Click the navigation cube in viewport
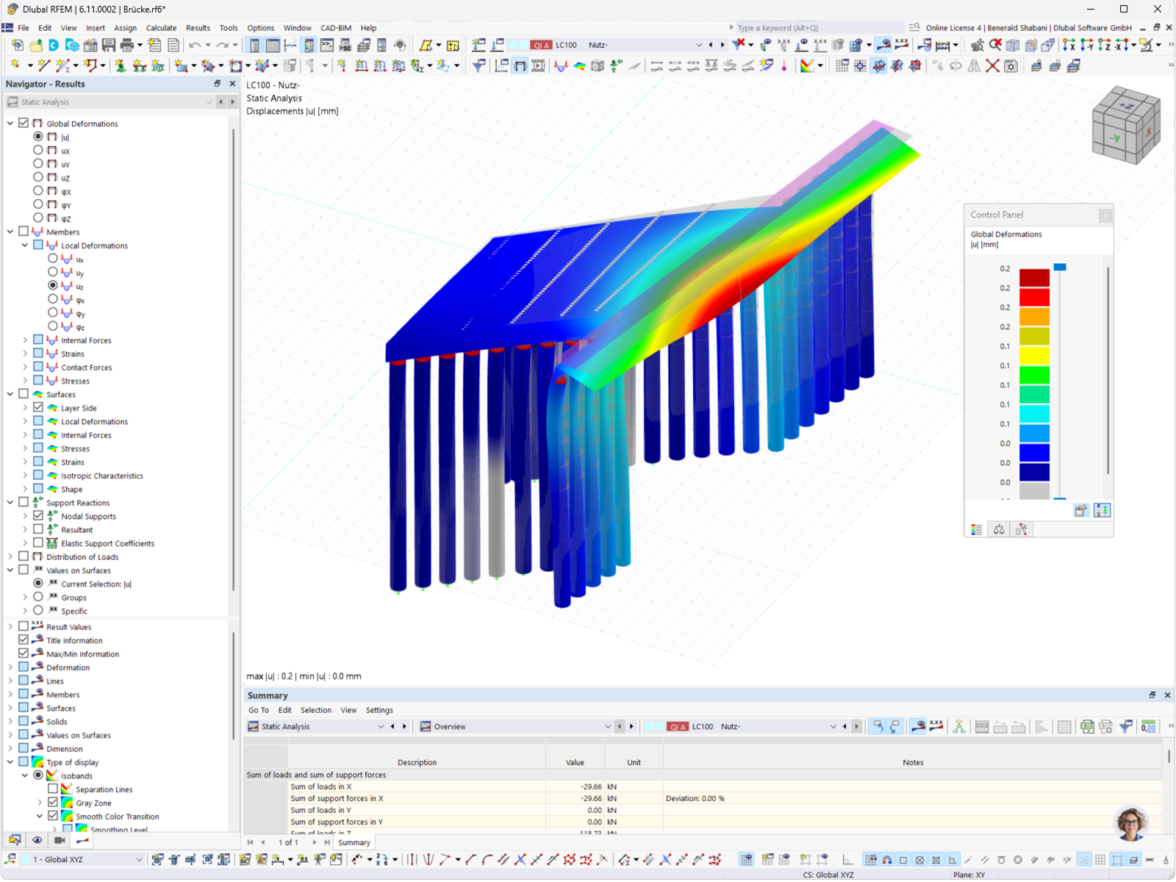 pos(1126,124)
